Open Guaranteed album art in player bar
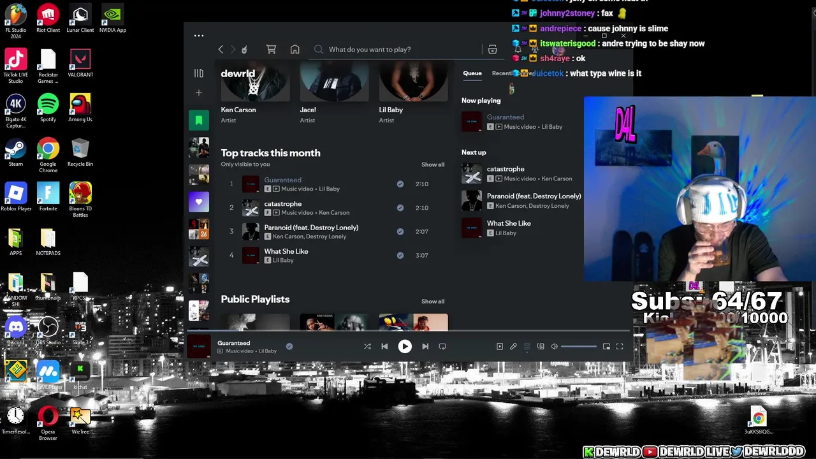Viewport: 816px width, 459px height. click(199, 346)
